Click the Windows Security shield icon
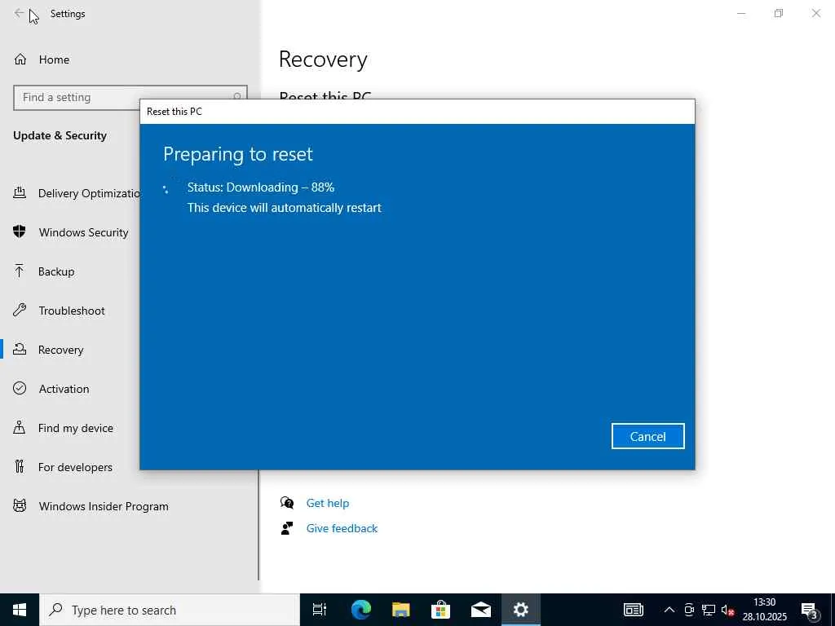Image resolution: width=835 pixels, height=626 pixels. click(x=20, y=231)
